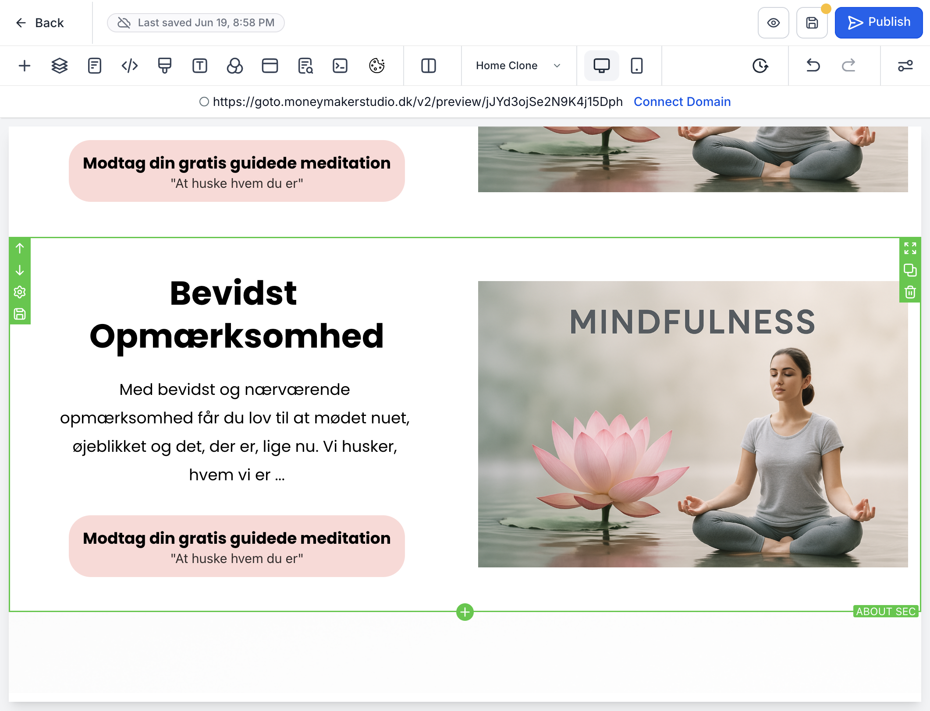Select the ABOUT SEC label tag

[x=886, y=612]
